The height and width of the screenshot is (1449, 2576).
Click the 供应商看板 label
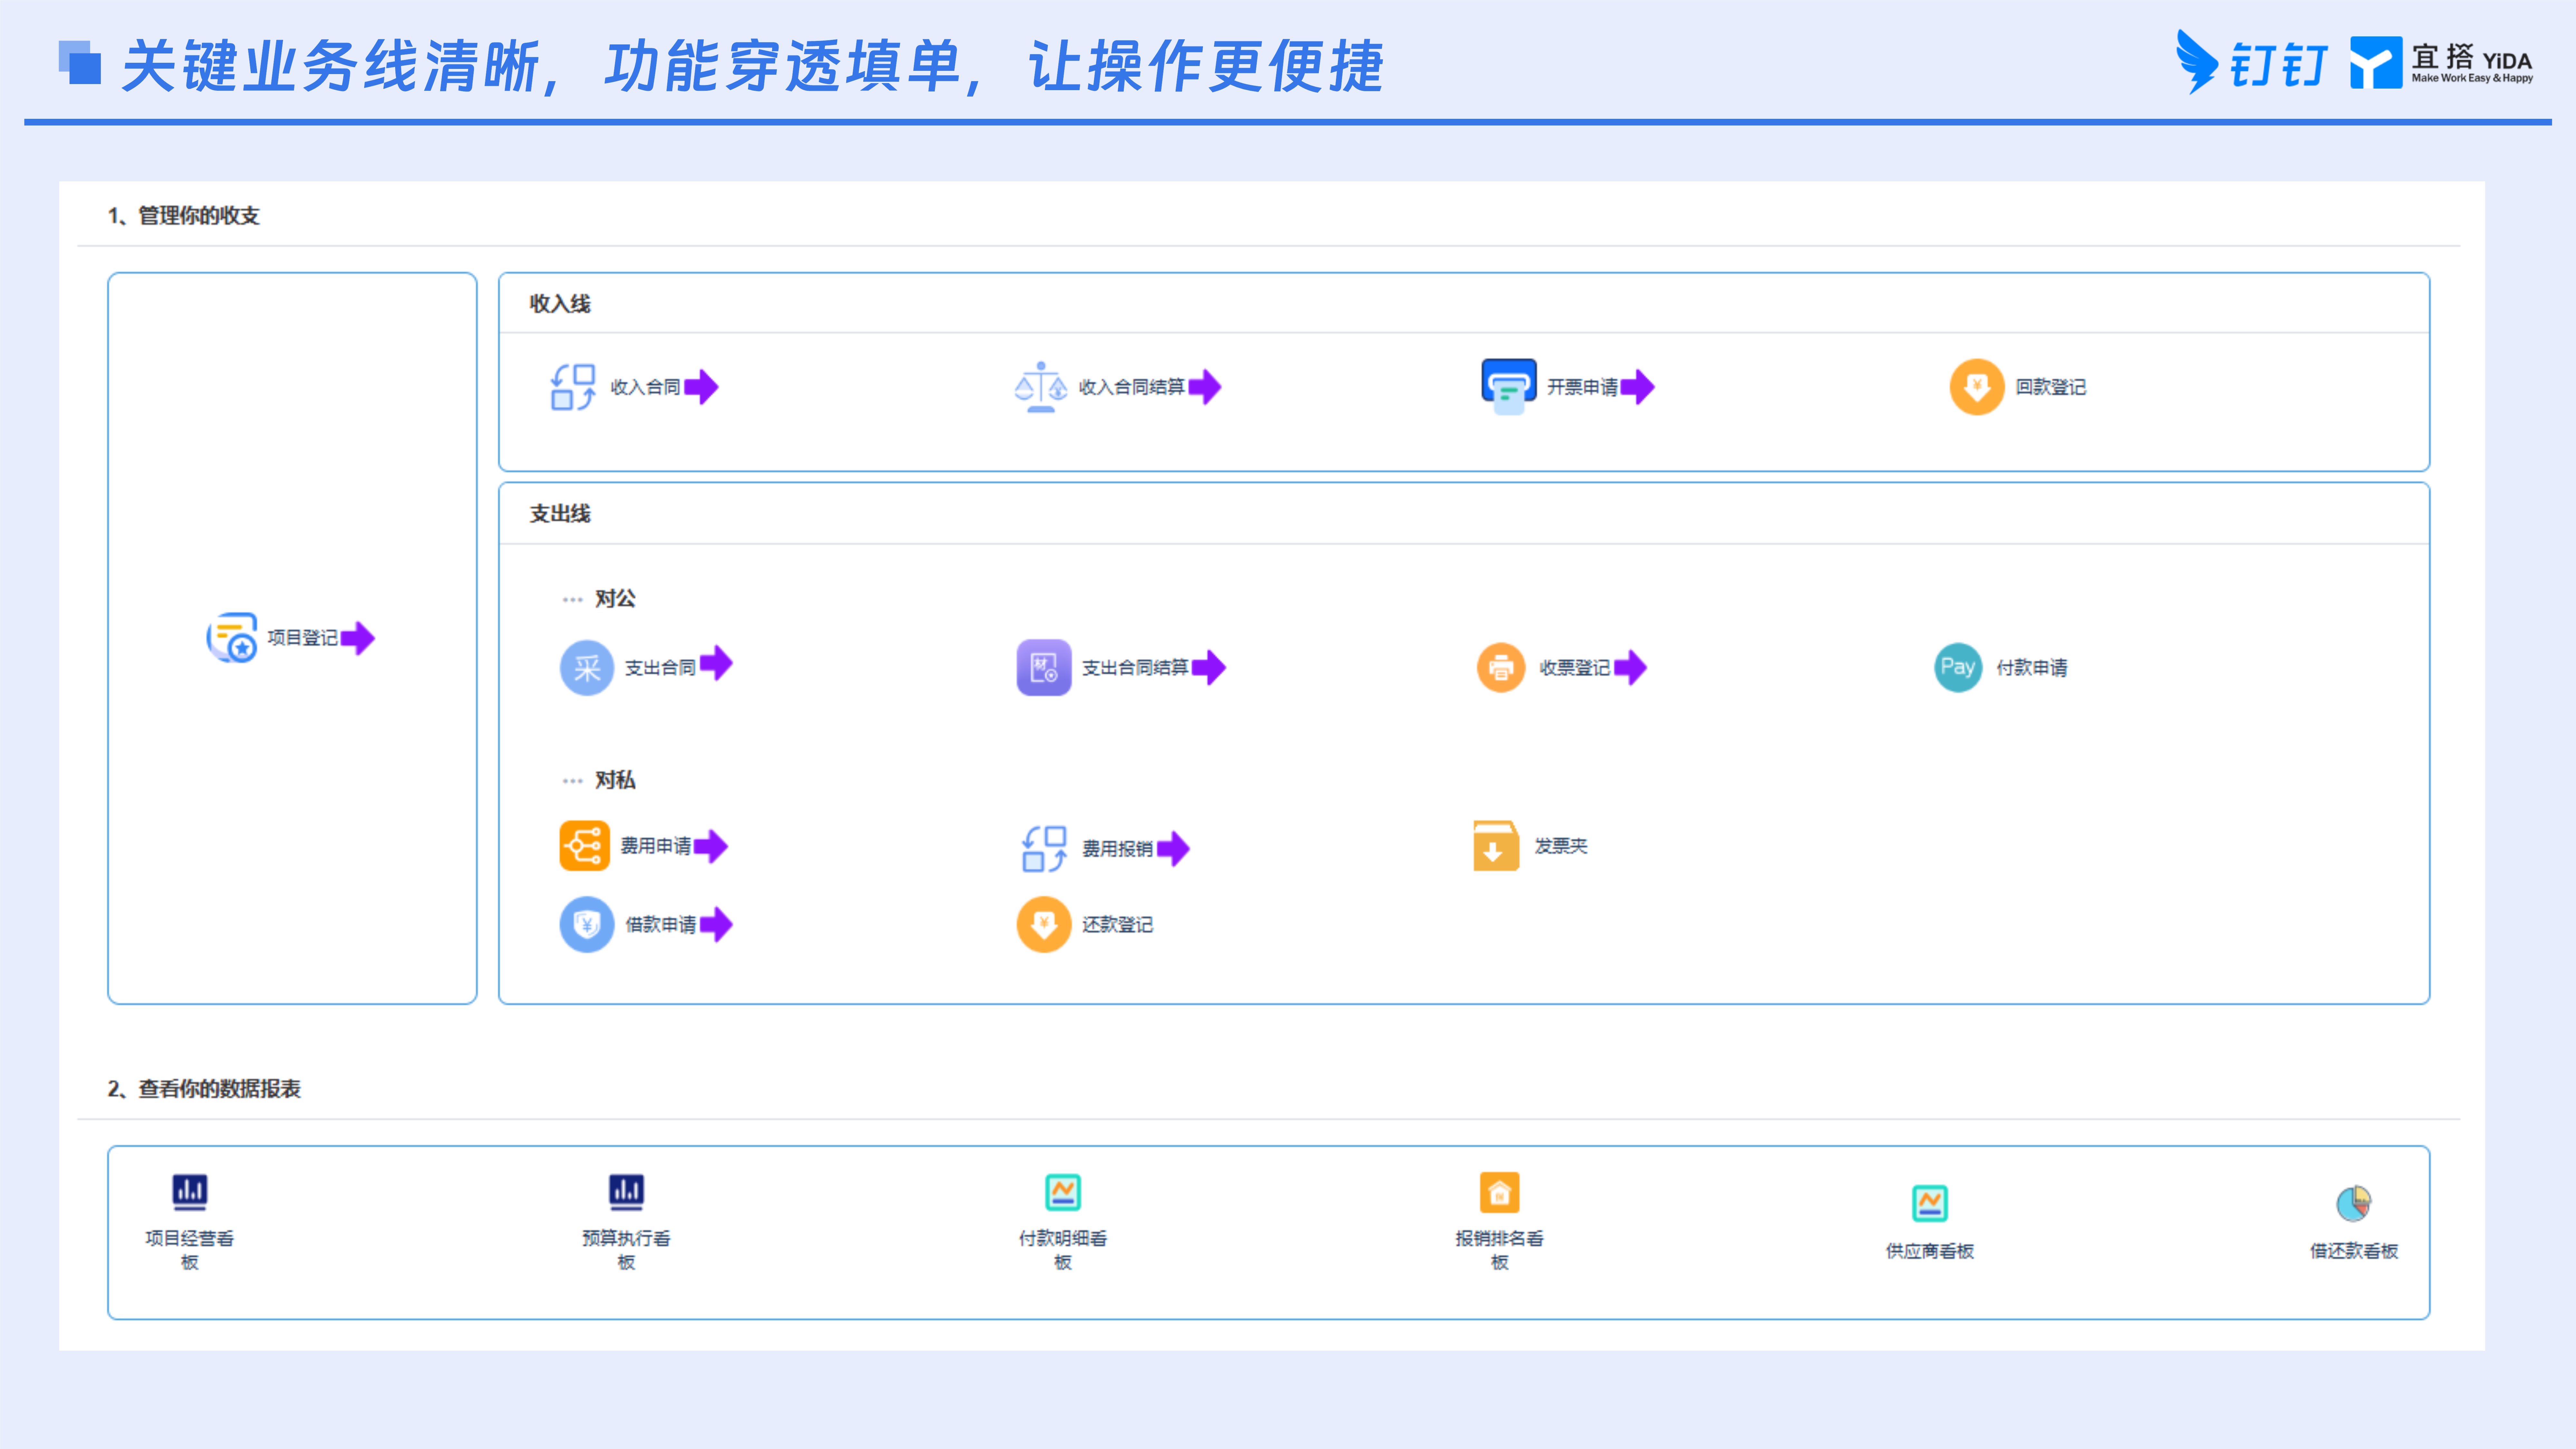pos(1930,1251)
